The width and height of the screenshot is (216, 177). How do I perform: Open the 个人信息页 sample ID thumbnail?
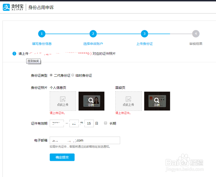click(91, 101)
